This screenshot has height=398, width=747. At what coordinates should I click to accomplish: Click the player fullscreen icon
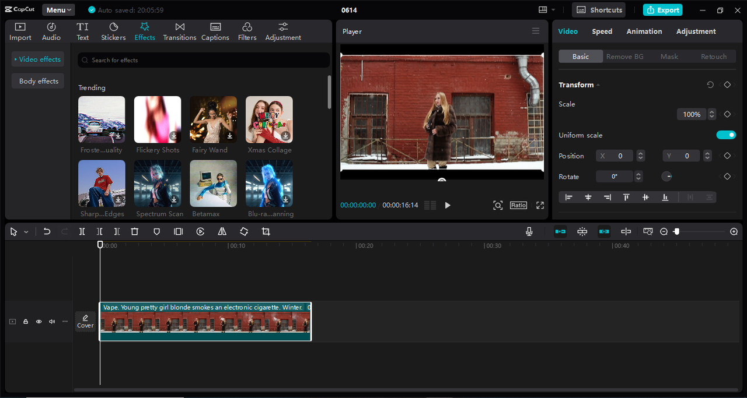540,205
